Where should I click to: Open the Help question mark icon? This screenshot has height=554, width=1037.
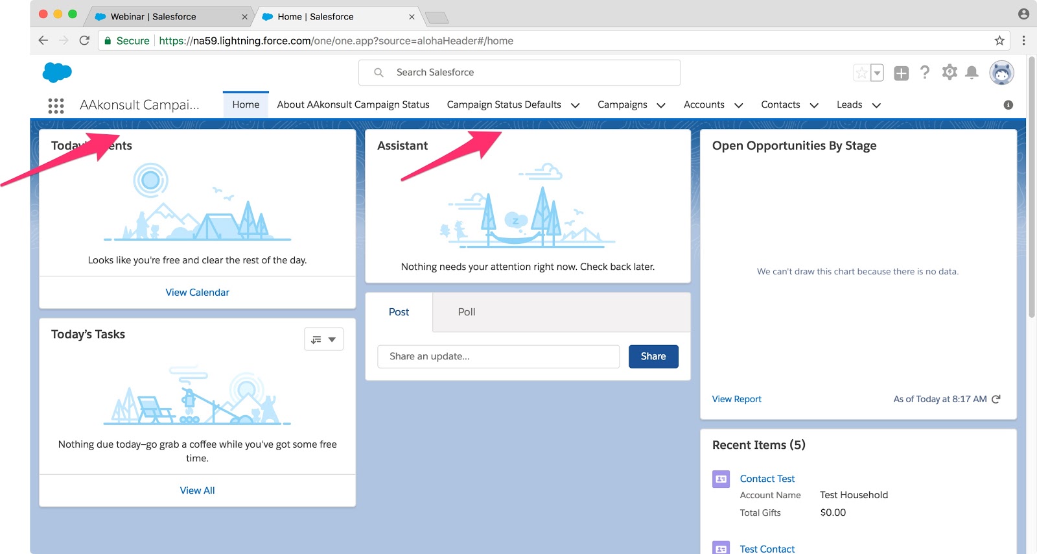coord(925,73)
